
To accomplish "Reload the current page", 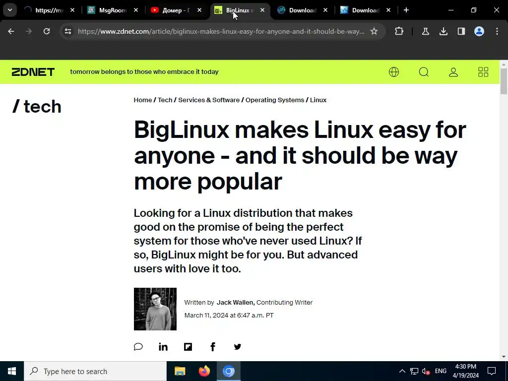I will point(47,31).
